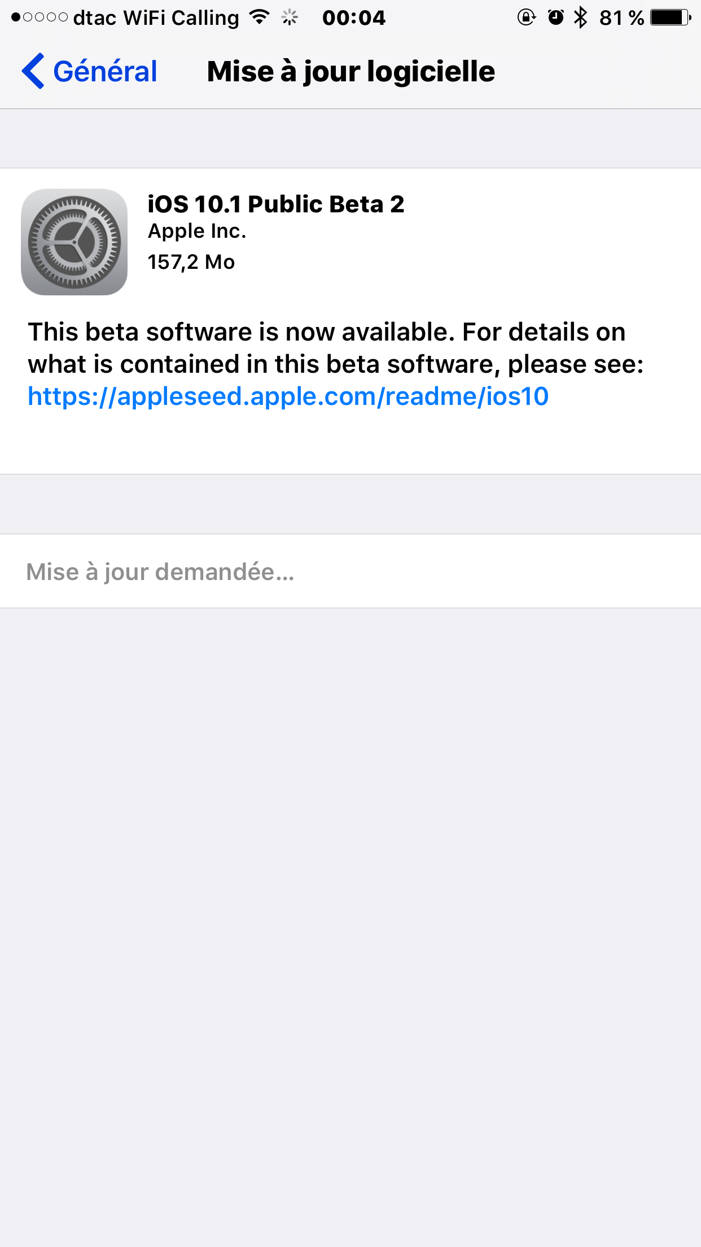Tap the 81 % battery percentage

pyautogui.click(x=621, y=18)
